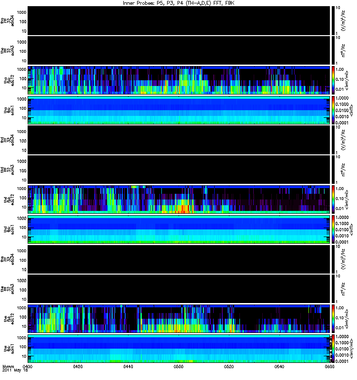Image resolution: width=357 pixels, height=380 pixels.
Task: Click the 0.01 colorbar value of the edc12
Action: click(x=339, y=328)
